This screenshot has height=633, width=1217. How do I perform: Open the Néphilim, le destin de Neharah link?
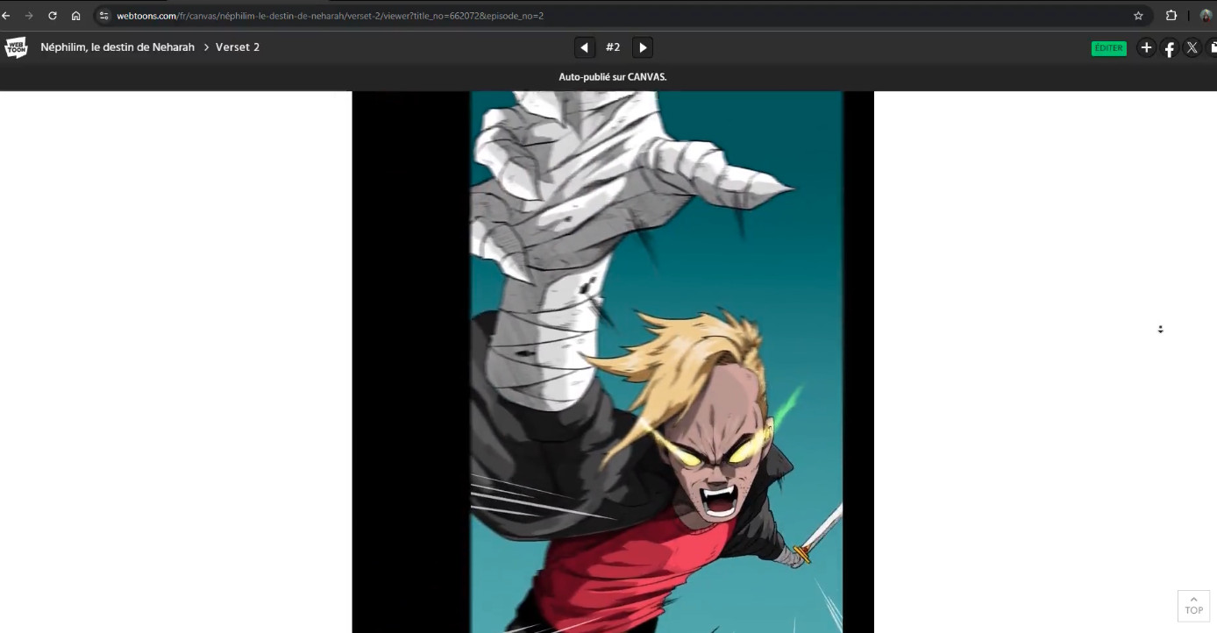[117, 47]
